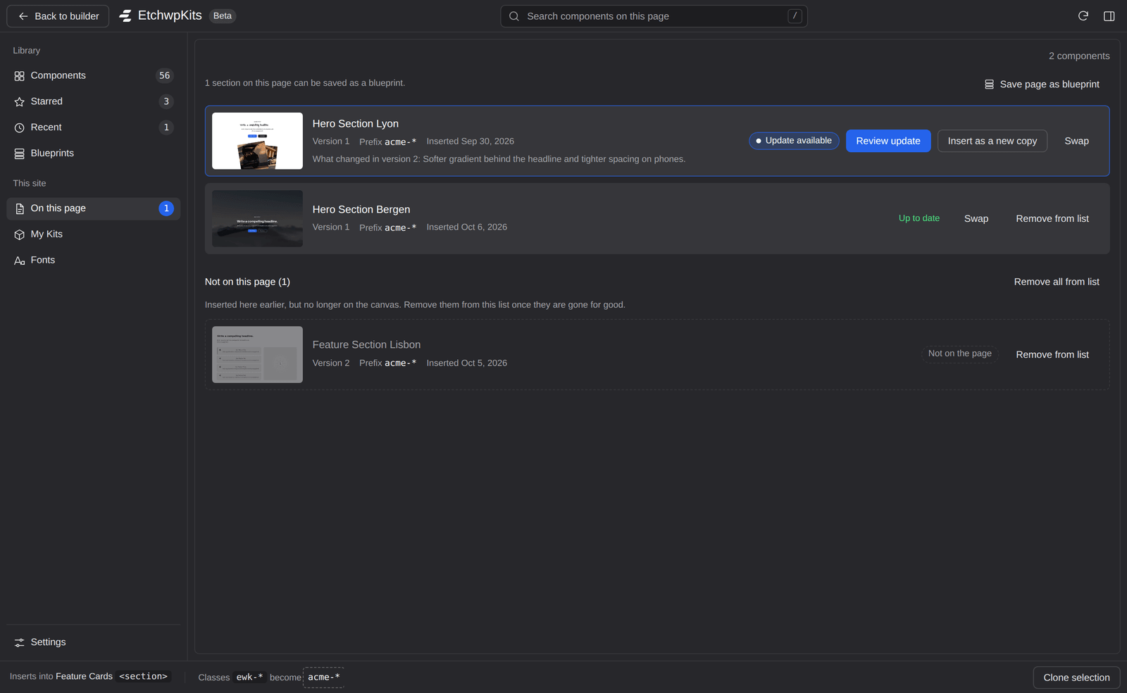Remove Feature Section Lisbon from list

pos(1052,354)
